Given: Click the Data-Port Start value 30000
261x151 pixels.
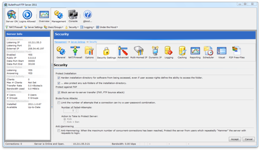Looking at the screenshot, I should (x=31, y=61).
